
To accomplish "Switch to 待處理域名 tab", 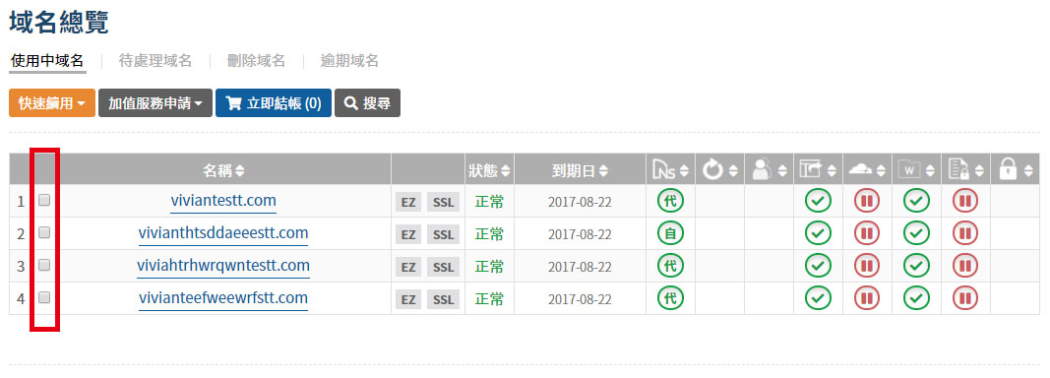I will 155,61.
